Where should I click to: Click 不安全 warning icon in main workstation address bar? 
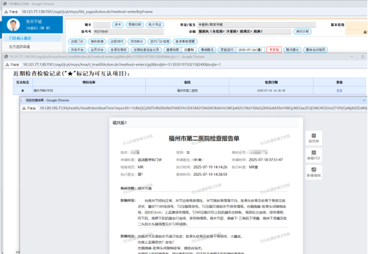6,12
